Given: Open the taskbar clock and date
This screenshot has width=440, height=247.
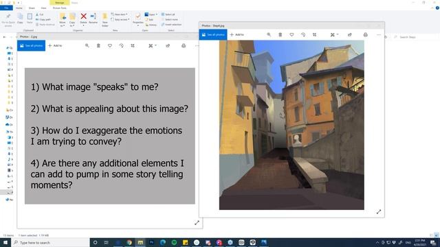Looking at the screenshot, I should pos(420,242).
